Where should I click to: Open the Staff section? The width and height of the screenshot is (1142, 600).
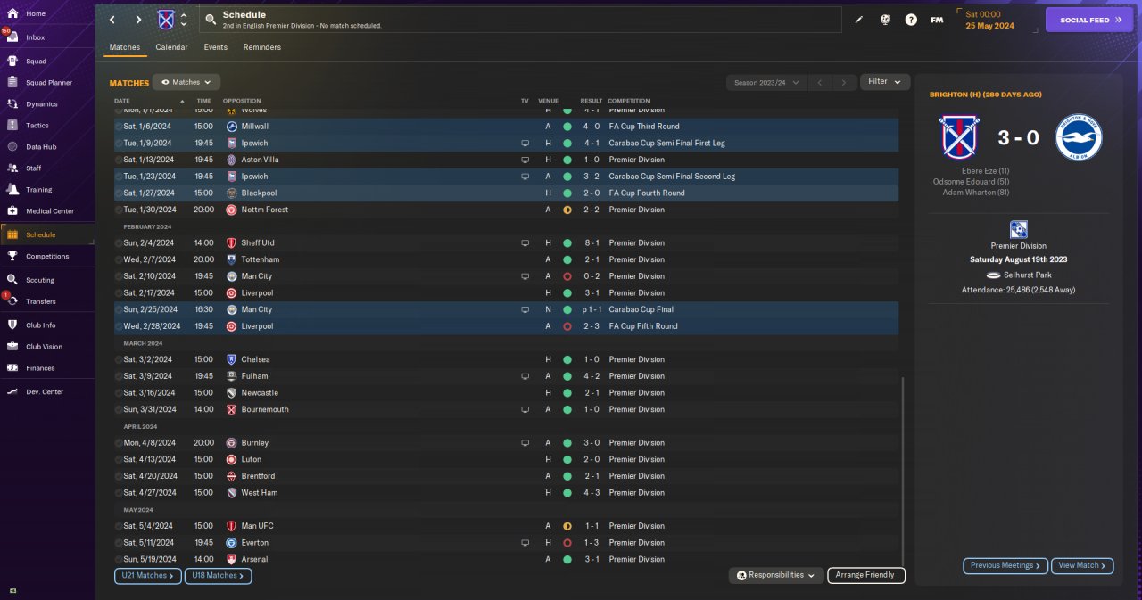33,168
